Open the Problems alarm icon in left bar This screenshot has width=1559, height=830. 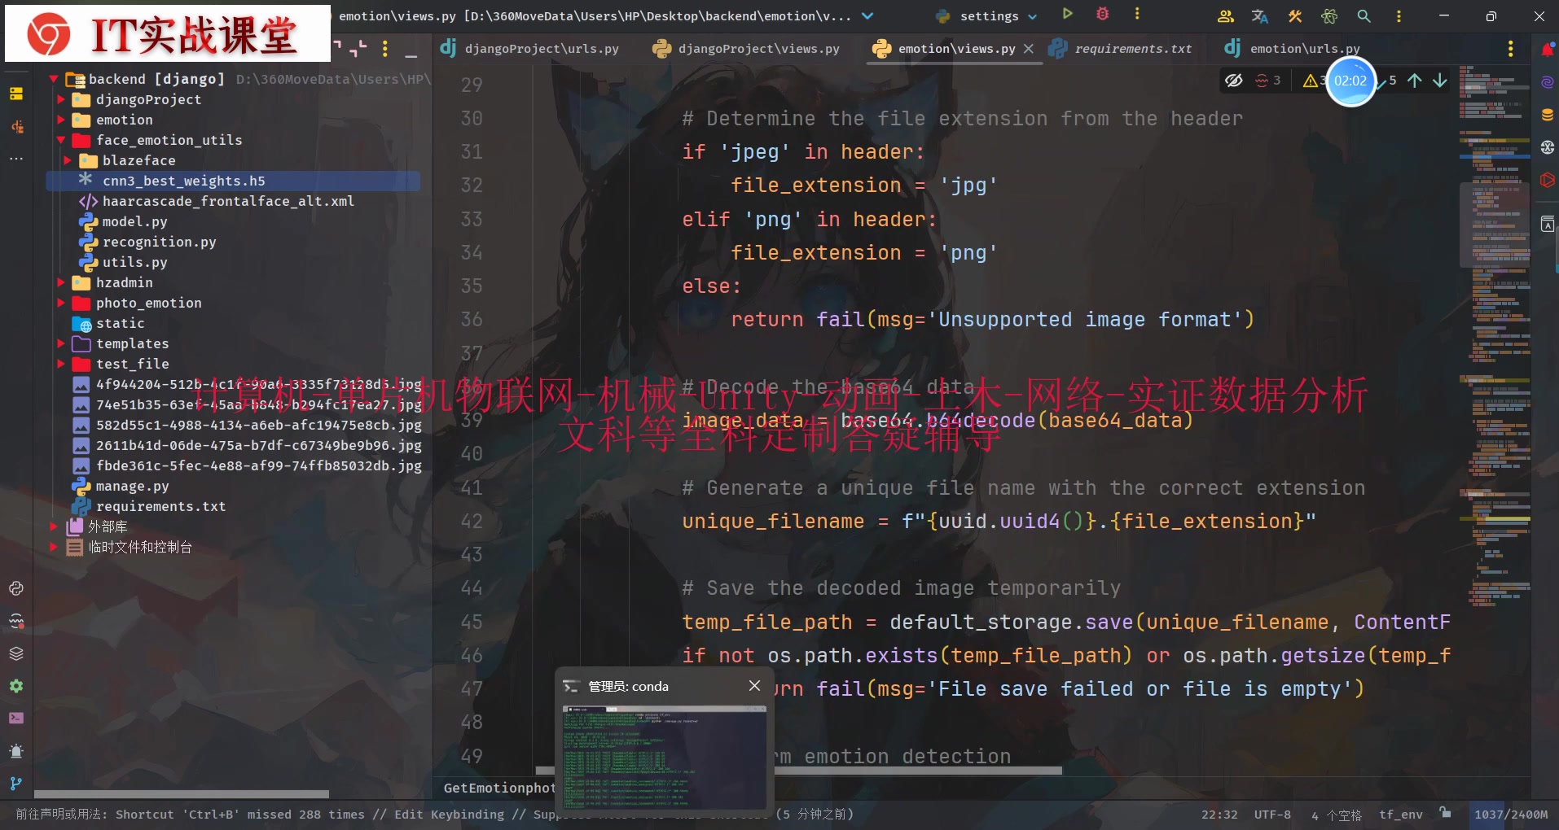pyautogui.click(x=16, y=750)
